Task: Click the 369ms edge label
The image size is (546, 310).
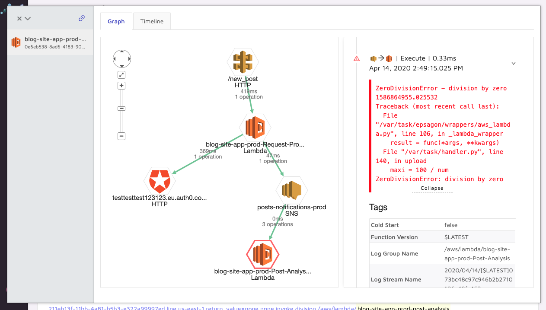Action: tap(208, 151)
